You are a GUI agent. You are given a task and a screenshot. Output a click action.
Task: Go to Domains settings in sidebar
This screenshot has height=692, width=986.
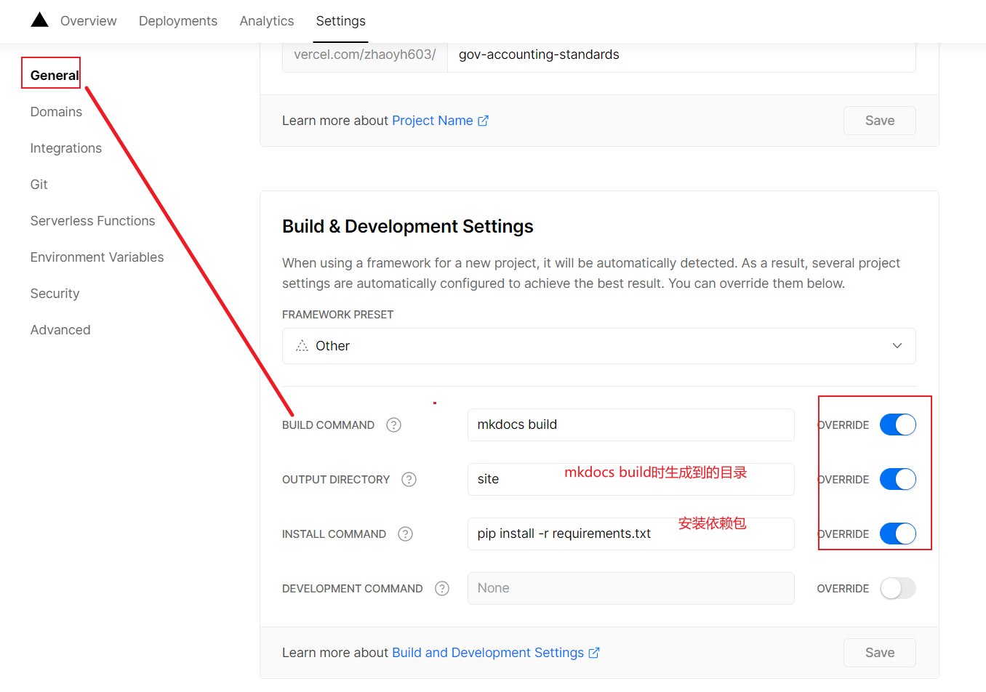coord(56,112)
